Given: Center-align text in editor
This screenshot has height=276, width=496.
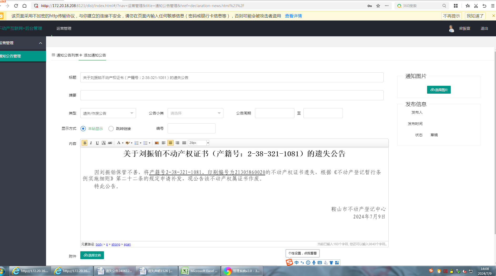Looking at the screenshot, I should (x=171, y=143).
